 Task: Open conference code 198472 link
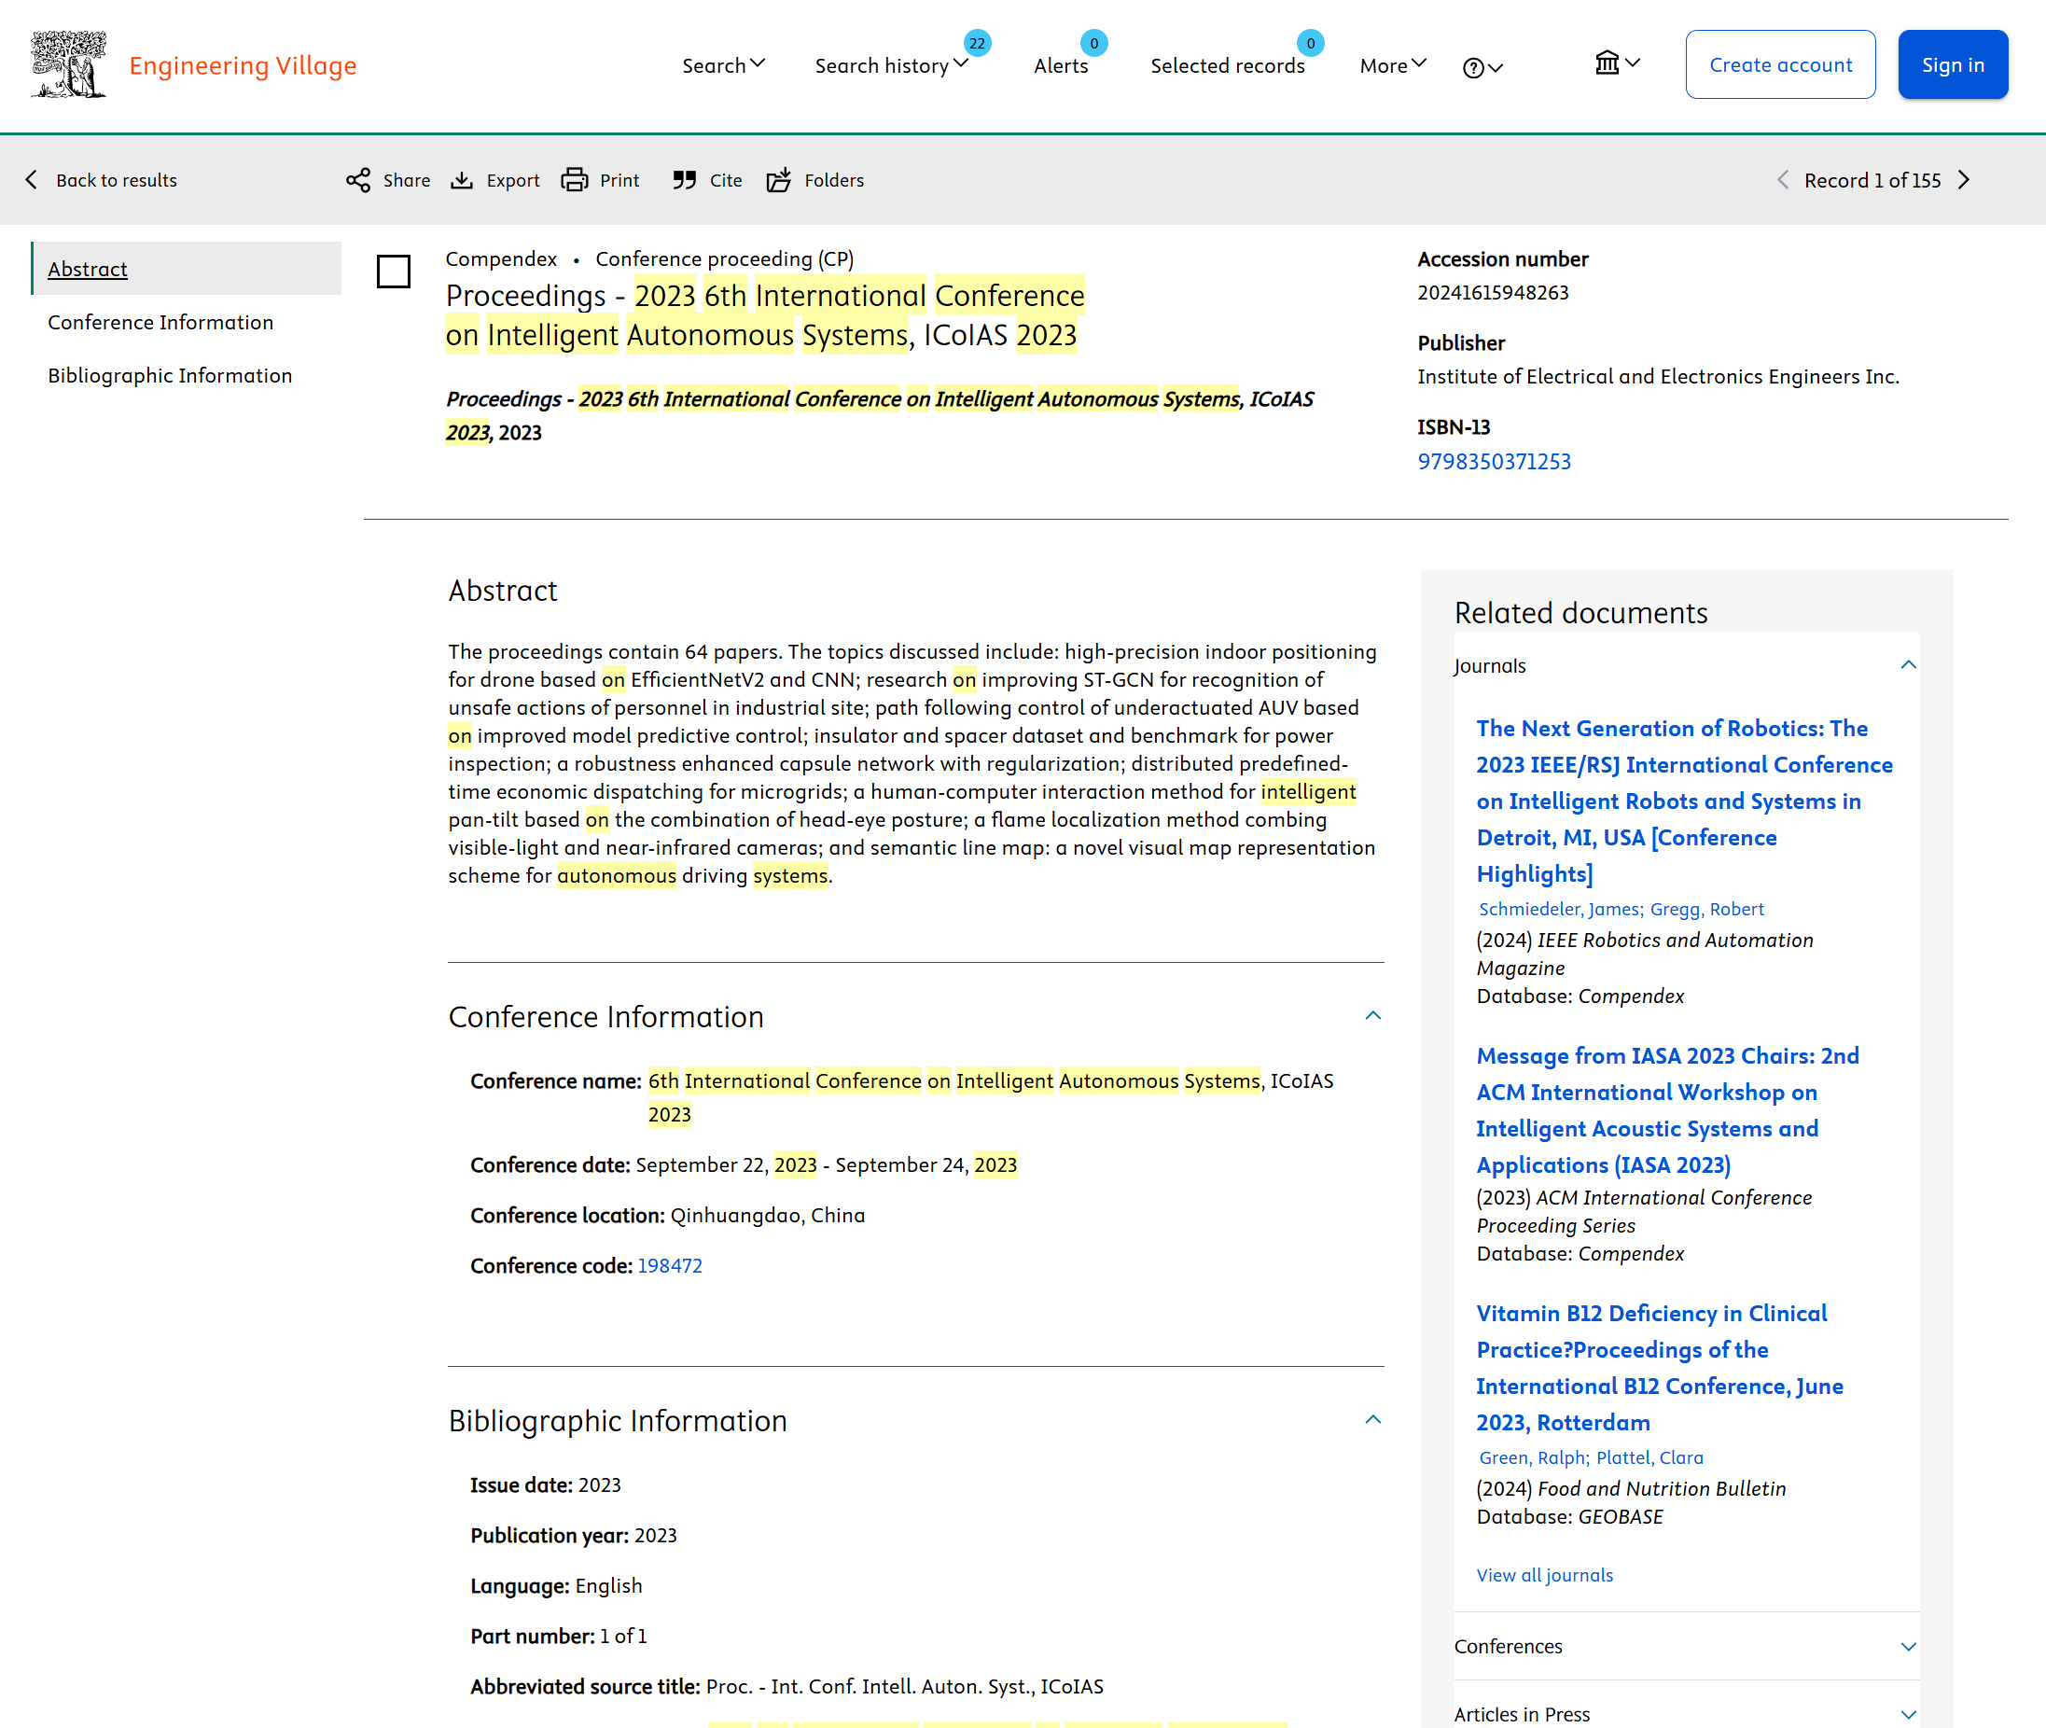pyautogui.click(x=670, y=1265)
